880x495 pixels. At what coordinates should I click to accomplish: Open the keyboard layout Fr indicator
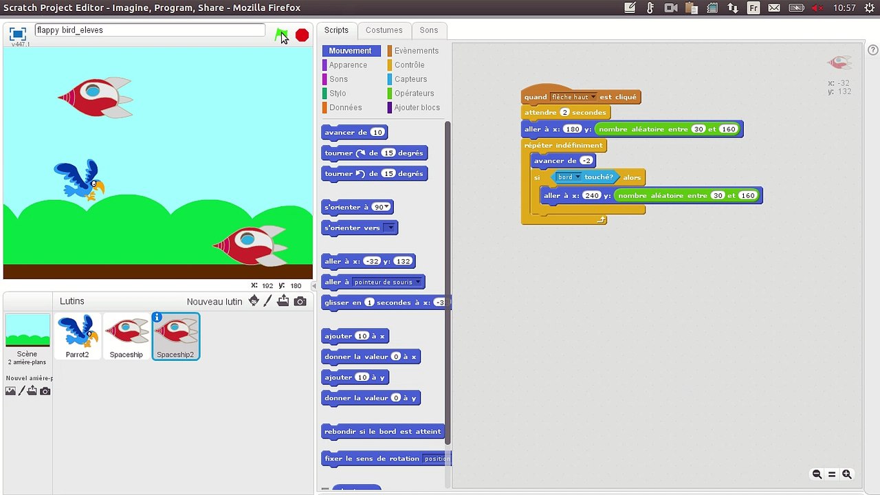(753, 8)
